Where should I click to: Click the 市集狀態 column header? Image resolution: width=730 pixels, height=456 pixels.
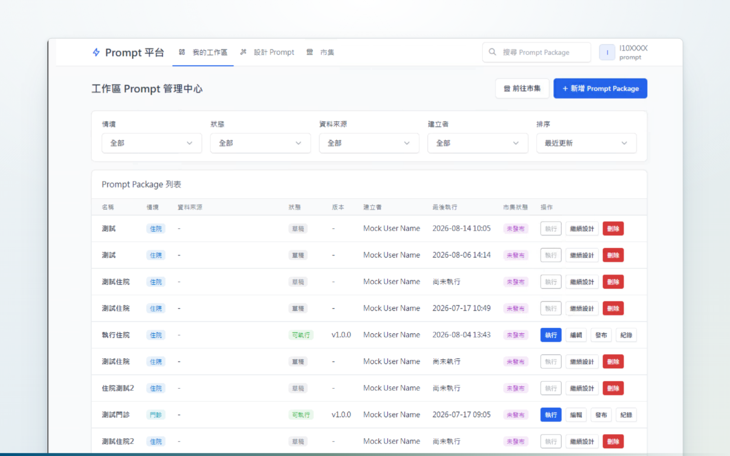coord(516,207)
